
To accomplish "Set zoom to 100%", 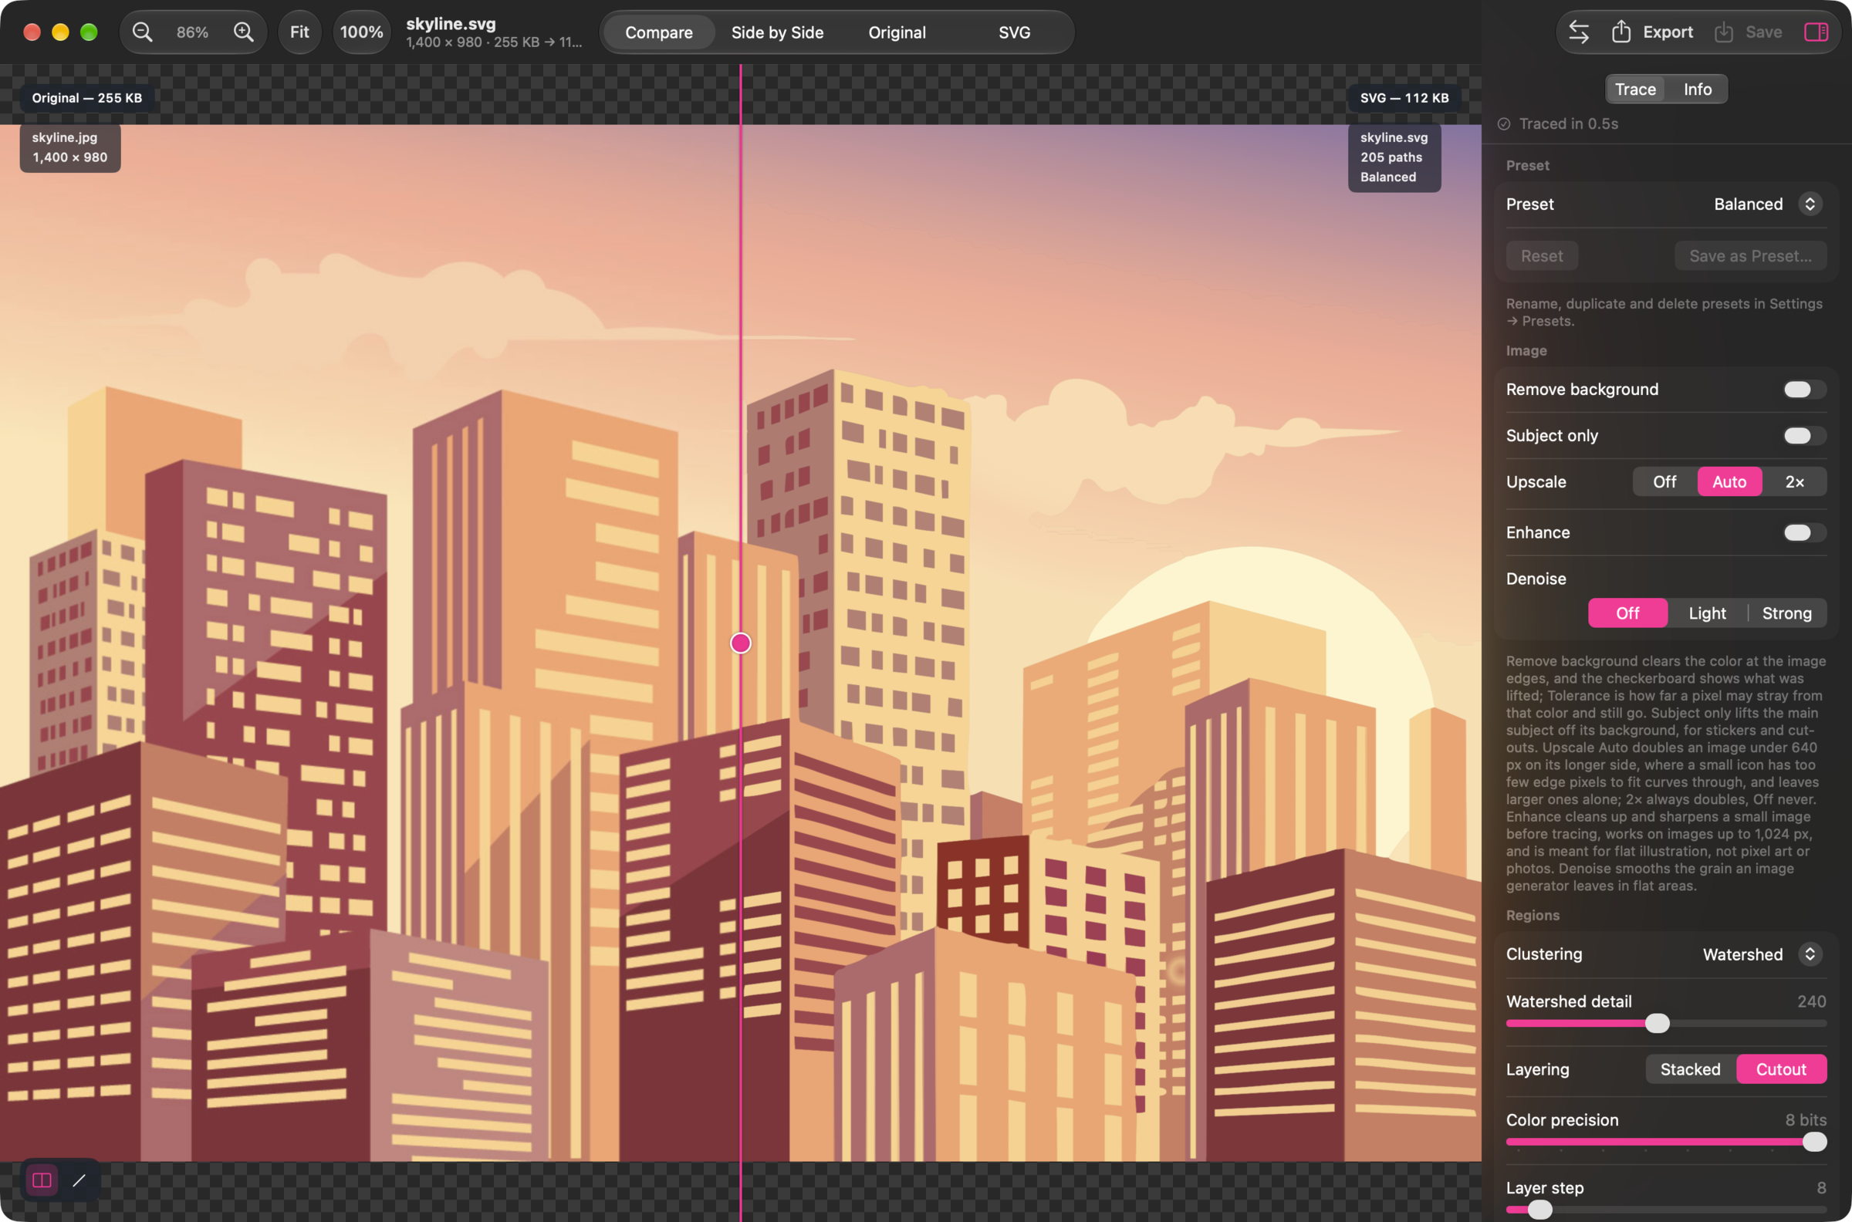I will [362, 32].
